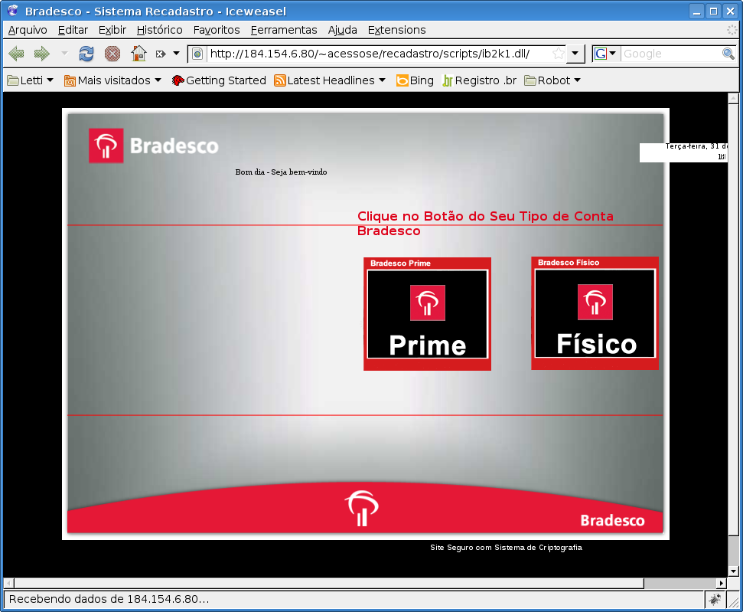The width and height of the screenshot is (743, 612).
Task: Open the Favoritos menu
Action: pyautogui.click(x=217, y=30)
